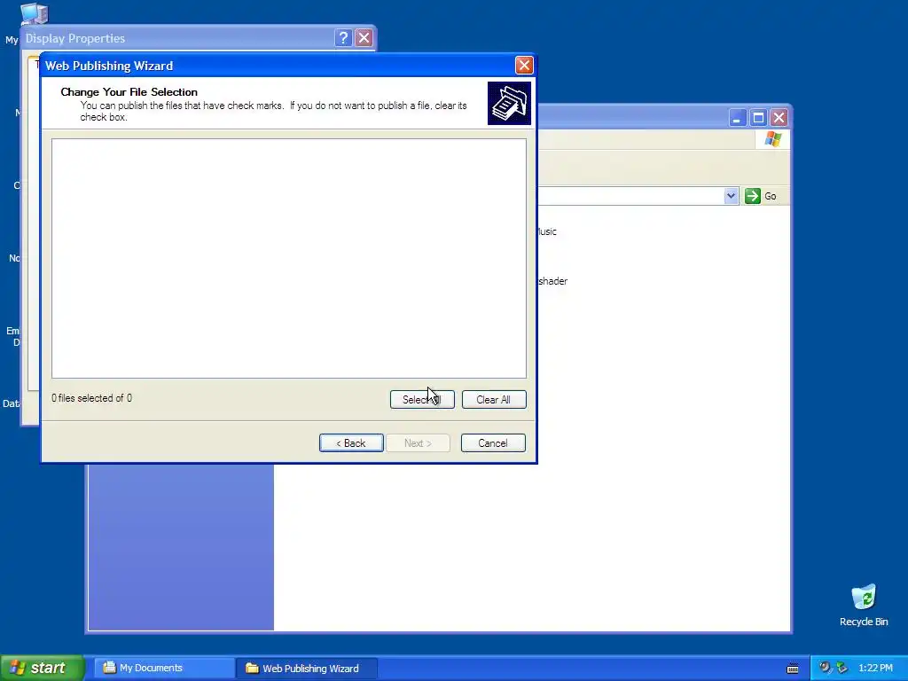Click the keyboard icon on taskbar
908x681 pixels.
[793, 669]
